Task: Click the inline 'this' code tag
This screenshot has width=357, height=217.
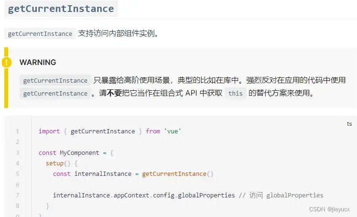Action: [235, 93]
